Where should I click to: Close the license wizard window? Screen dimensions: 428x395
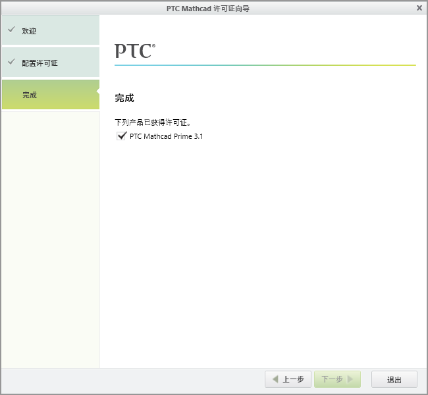419,8
